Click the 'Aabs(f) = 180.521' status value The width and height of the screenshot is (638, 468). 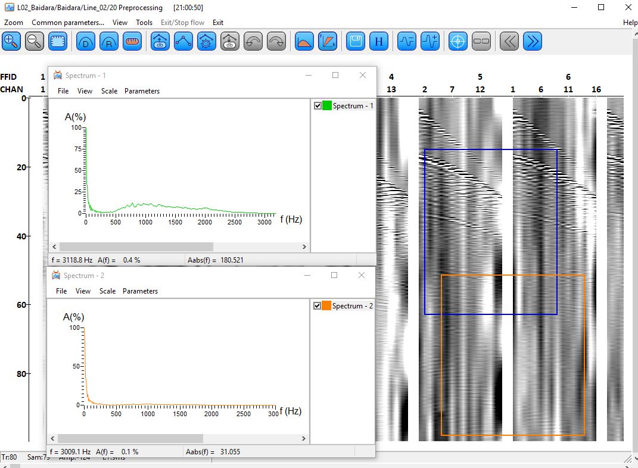tap(215, 260)
